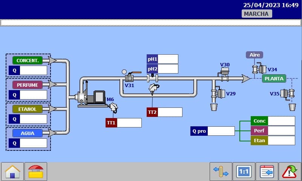The height and width of the screenshot is (181, 302).
Task: Select the blue AGUA label
Action: click(x=28, y=133)
